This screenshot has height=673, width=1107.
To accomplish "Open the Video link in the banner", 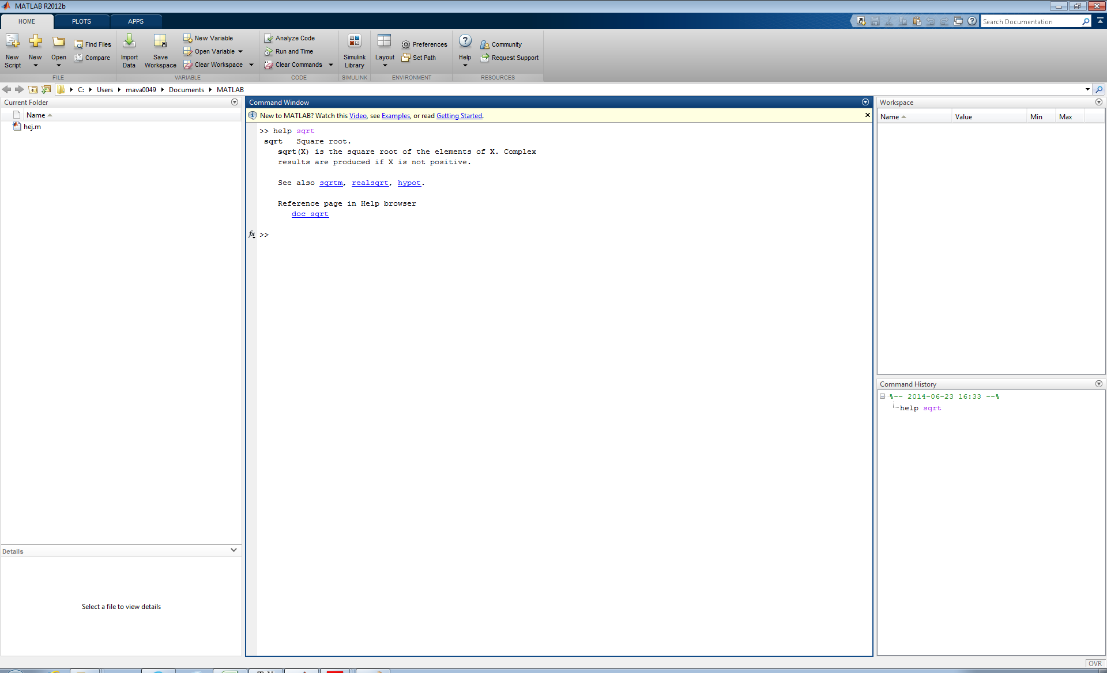I will pos(357,116).
